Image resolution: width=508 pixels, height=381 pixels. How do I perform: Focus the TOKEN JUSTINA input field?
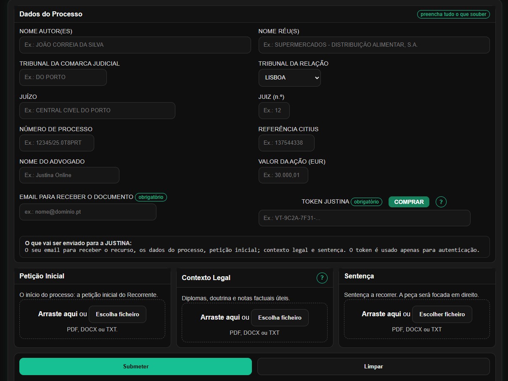(364, 218)
